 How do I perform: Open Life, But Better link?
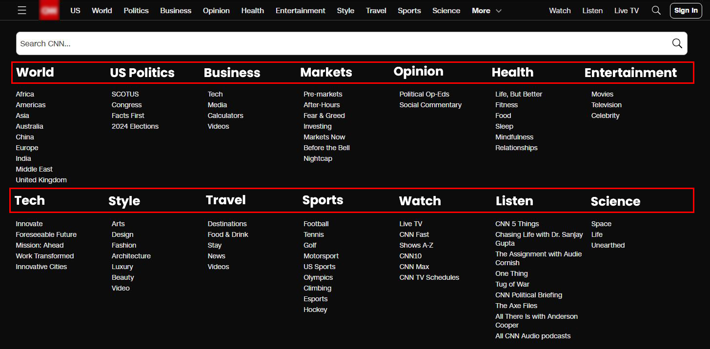point(519,94)
